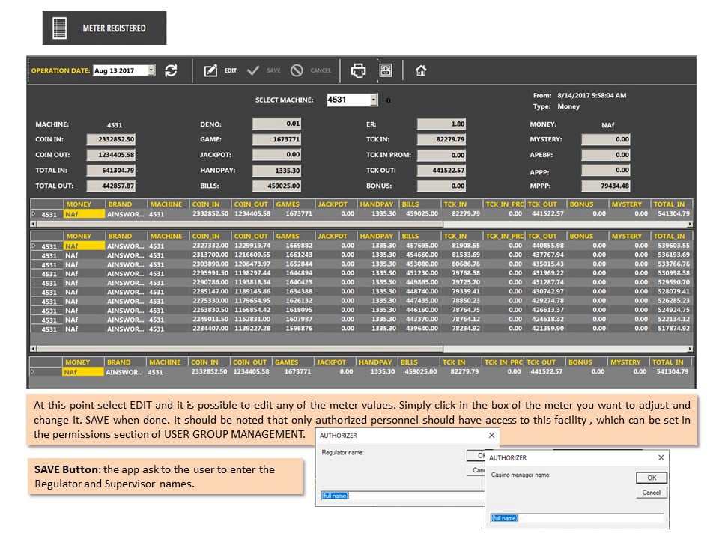
Task: Expand the Select Machine 4531 combo box
Action: (x=374, y=100)
